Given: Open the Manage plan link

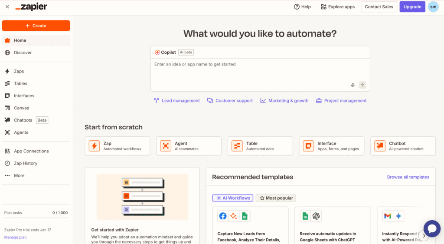Looking at the screenshot, I should [x=15, y=237].
